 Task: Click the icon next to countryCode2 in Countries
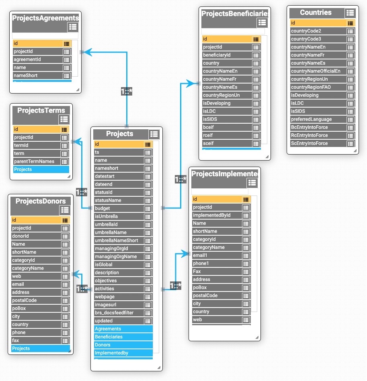(351, 31)
